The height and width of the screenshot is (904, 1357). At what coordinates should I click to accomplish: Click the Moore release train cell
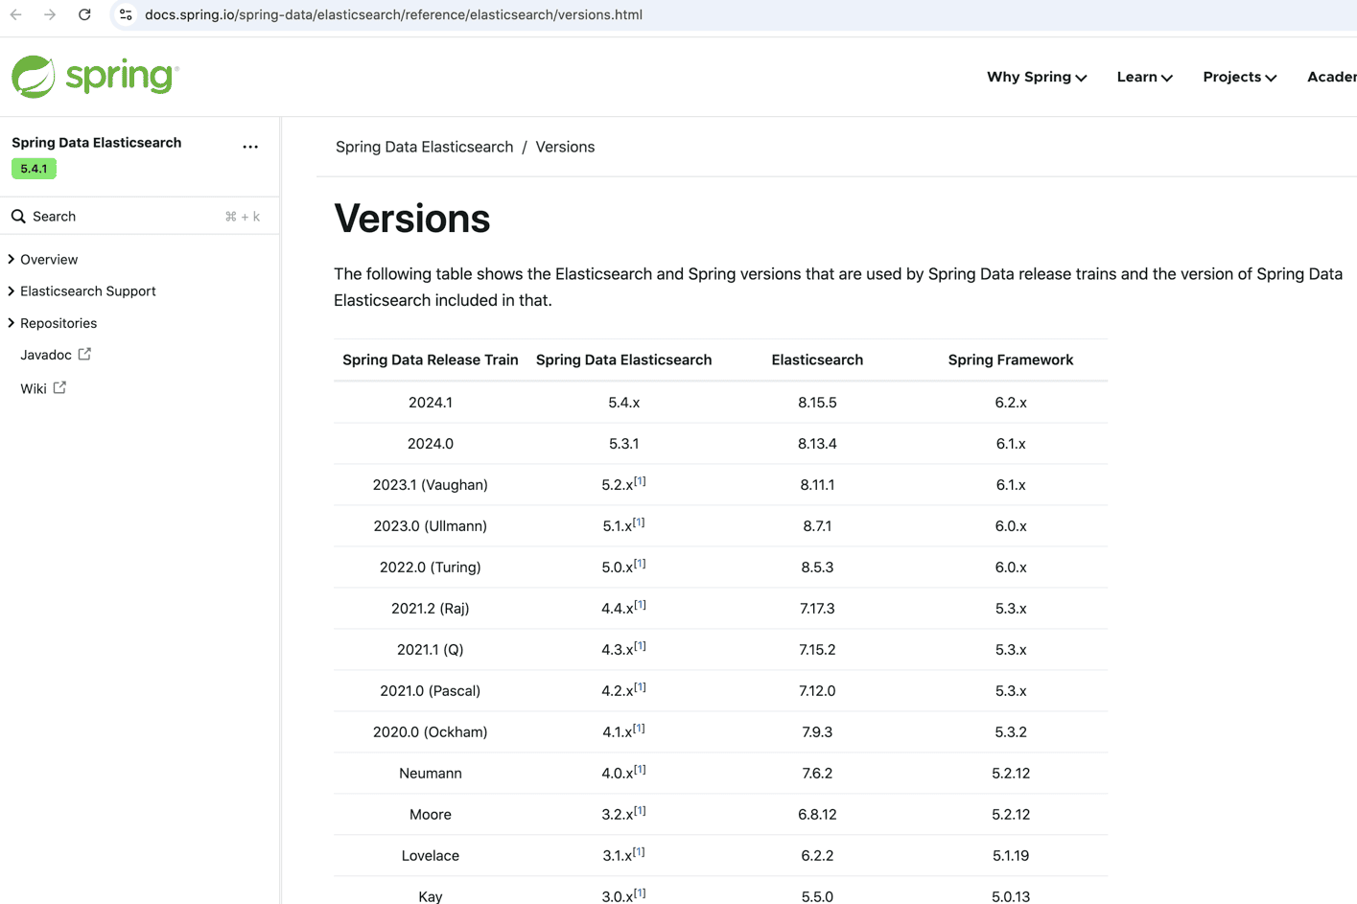(x=431, y=815)
